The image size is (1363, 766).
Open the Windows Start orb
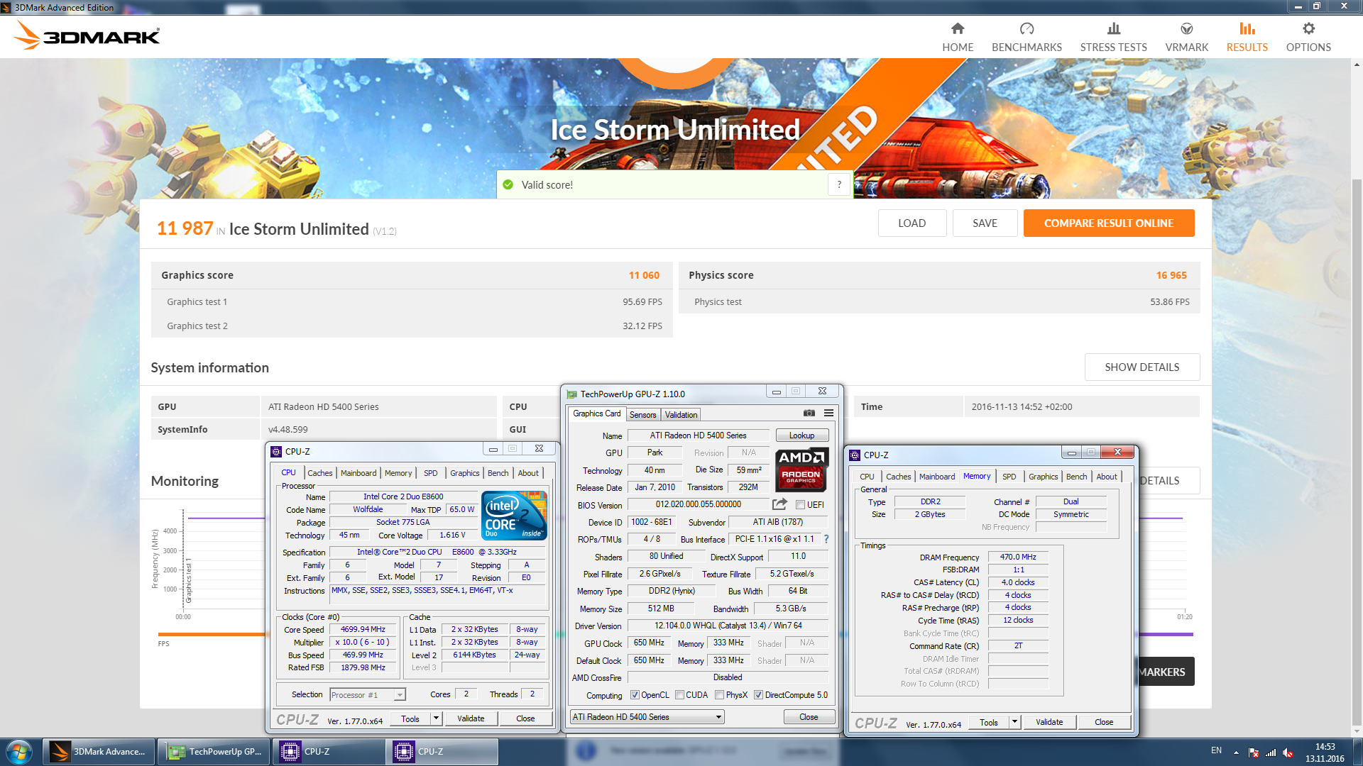point(19,752)
